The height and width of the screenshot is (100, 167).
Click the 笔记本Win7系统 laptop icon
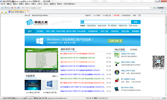(x=117, y=89)
